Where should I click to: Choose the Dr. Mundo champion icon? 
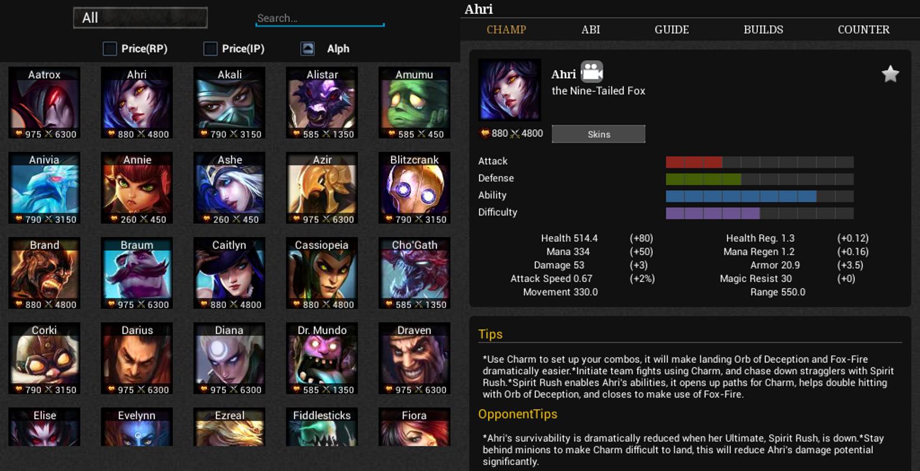[322, 359]
